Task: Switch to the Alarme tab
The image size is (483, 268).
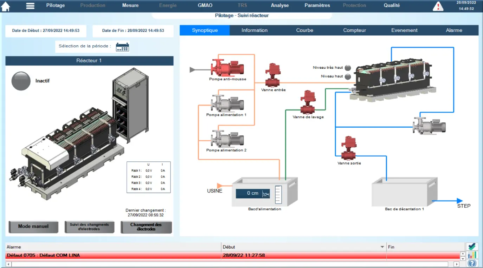Action: click(454, 30)
